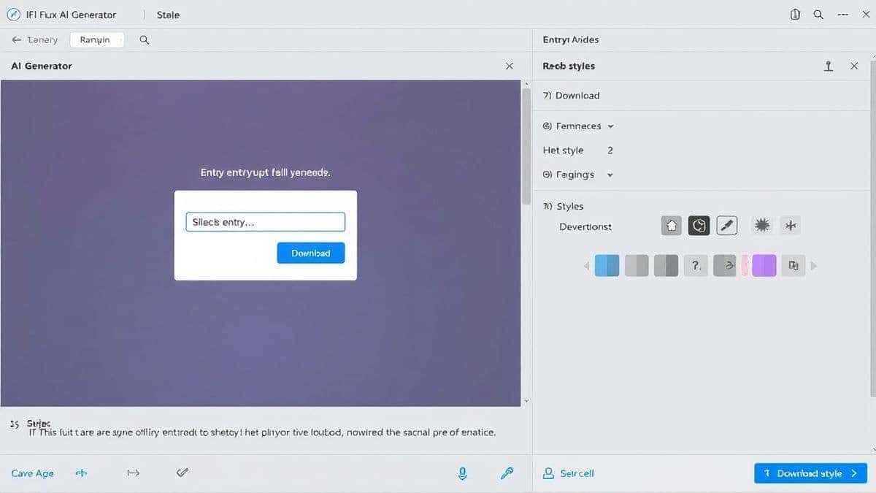Click the gray swatch with the swirl symbol

724,266
